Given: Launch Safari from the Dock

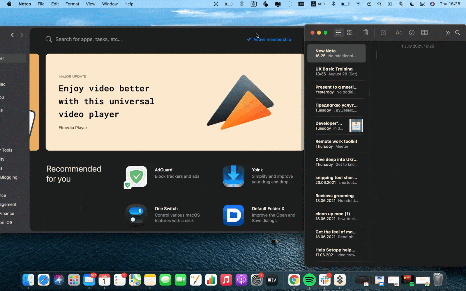Looking at the screenshot, I should click(x=43, y=280).
